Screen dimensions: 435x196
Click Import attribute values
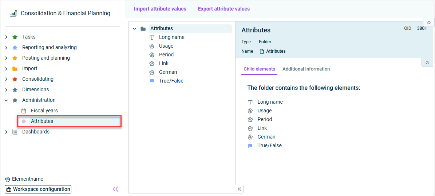point(160,9)
